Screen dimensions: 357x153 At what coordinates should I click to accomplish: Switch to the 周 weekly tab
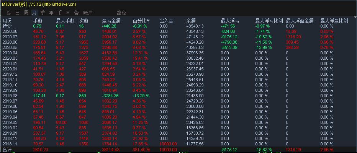tap(26, 13)
